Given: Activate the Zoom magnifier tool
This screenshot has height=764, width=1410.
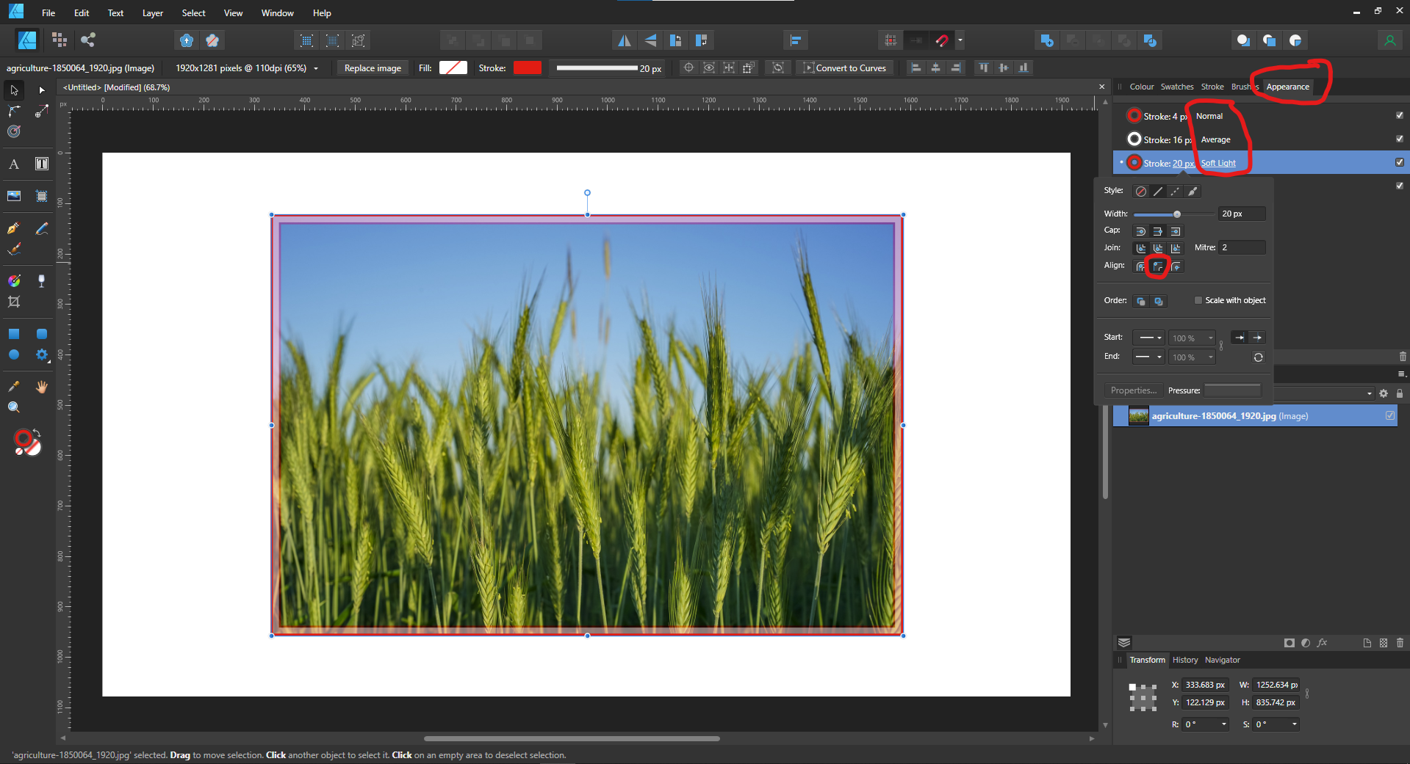Looking at the screenshot, I should coord(14,407).
